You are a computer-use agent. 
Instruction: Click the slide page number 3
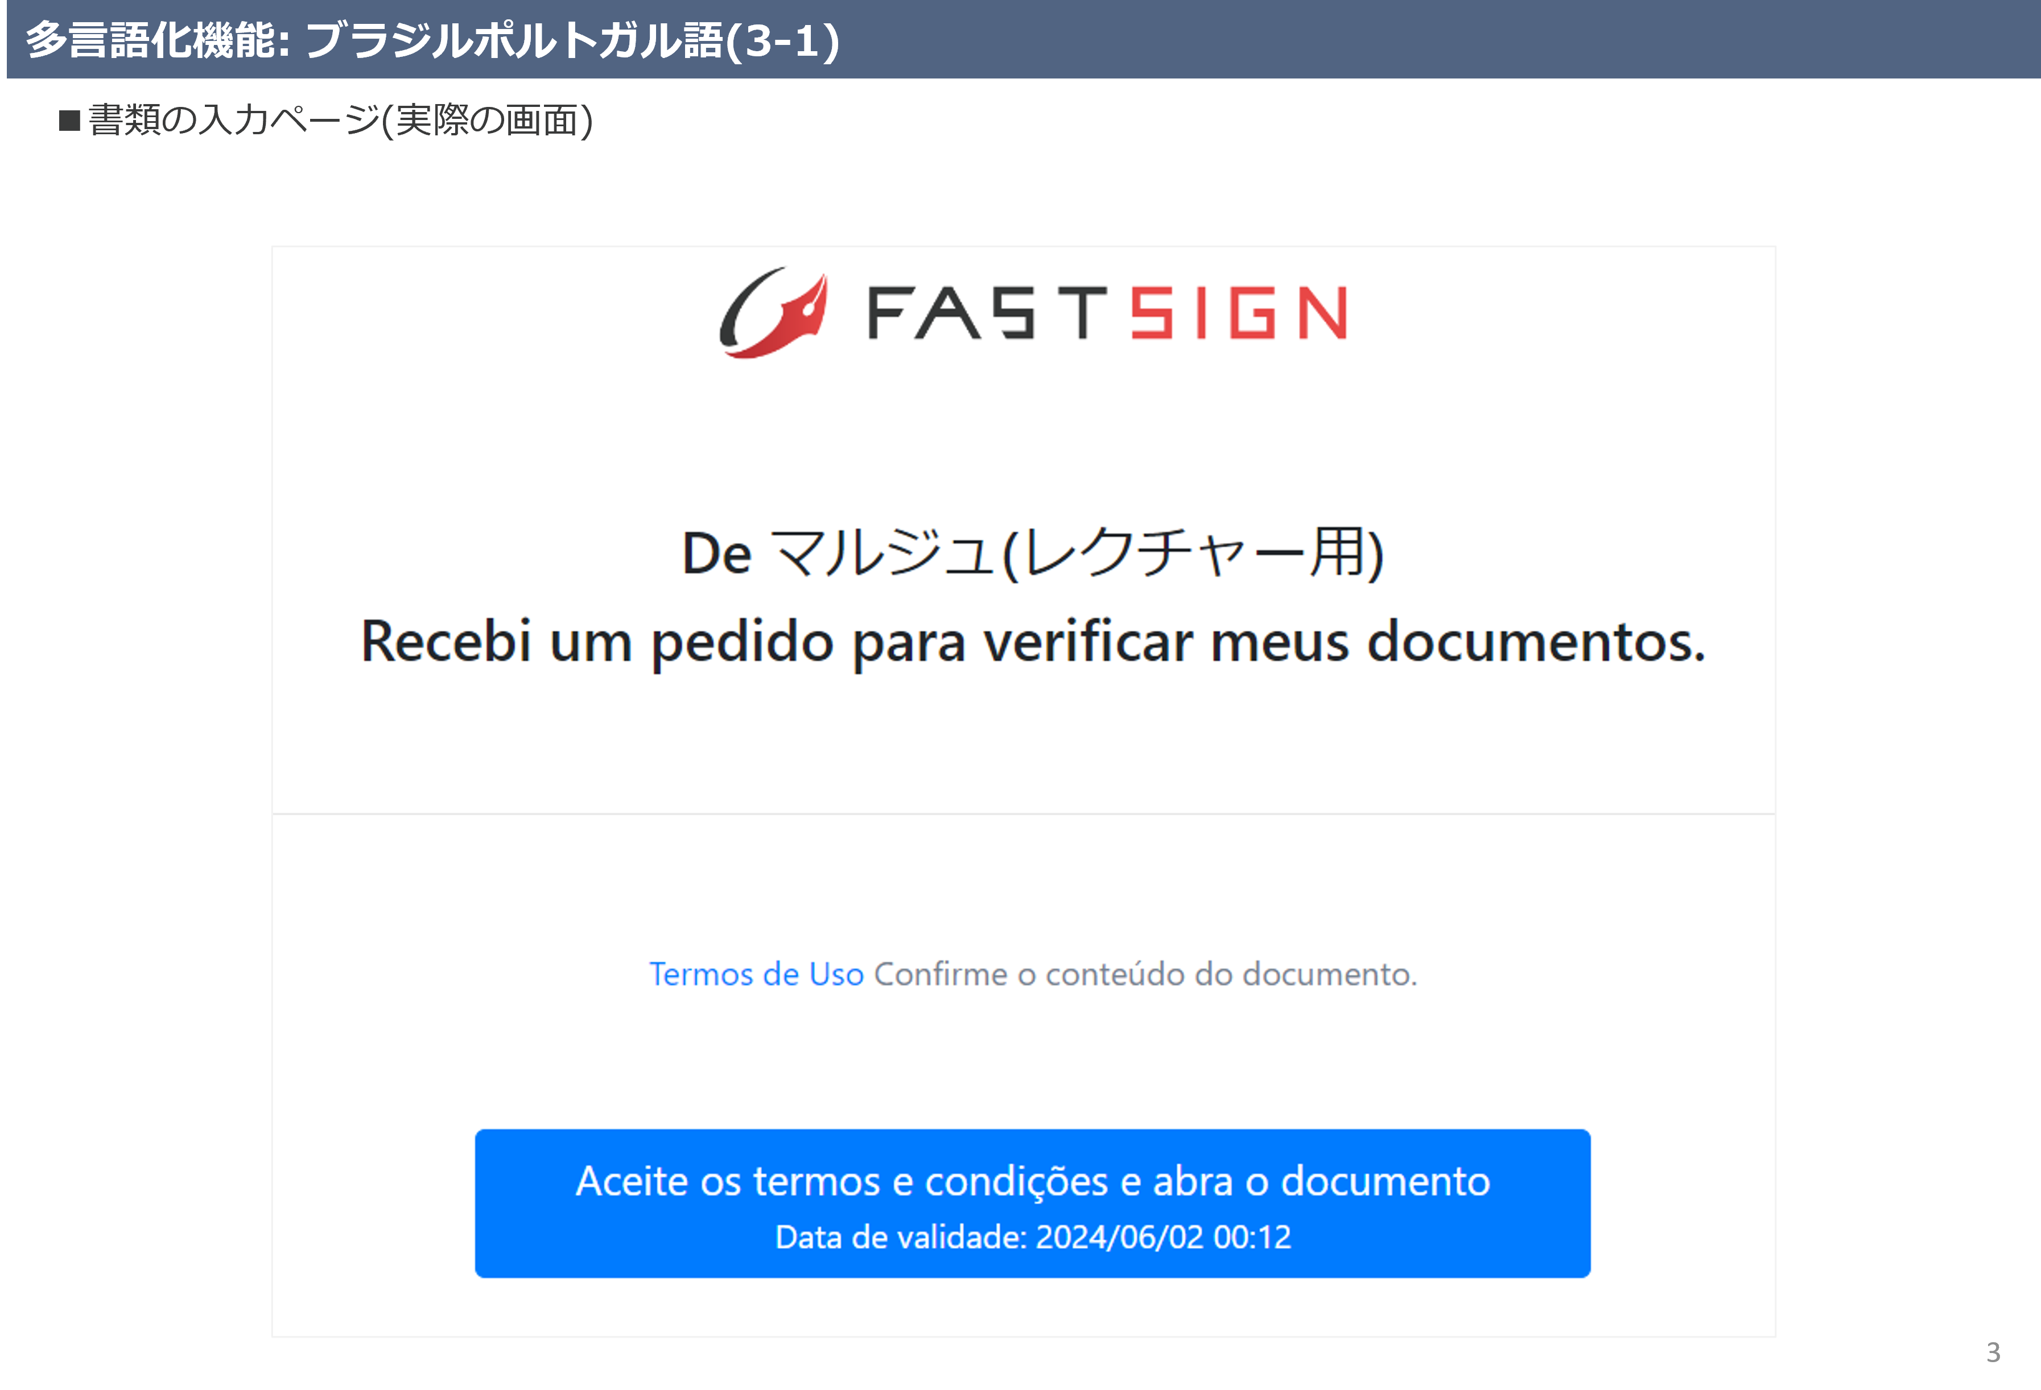(1994, 1352)
